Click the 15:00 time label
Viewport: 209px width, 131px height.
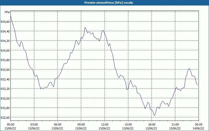(x=128, y=125)
